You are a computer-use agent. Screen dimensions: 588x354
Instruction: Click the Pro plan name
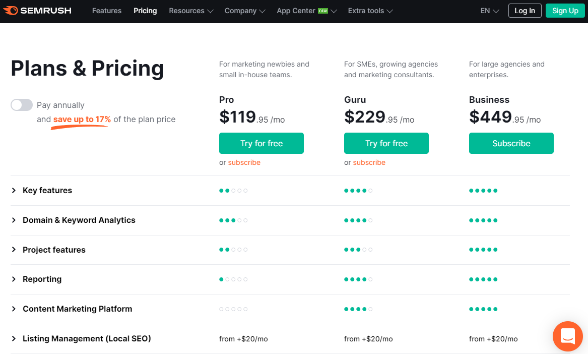[x=227, y=100]
